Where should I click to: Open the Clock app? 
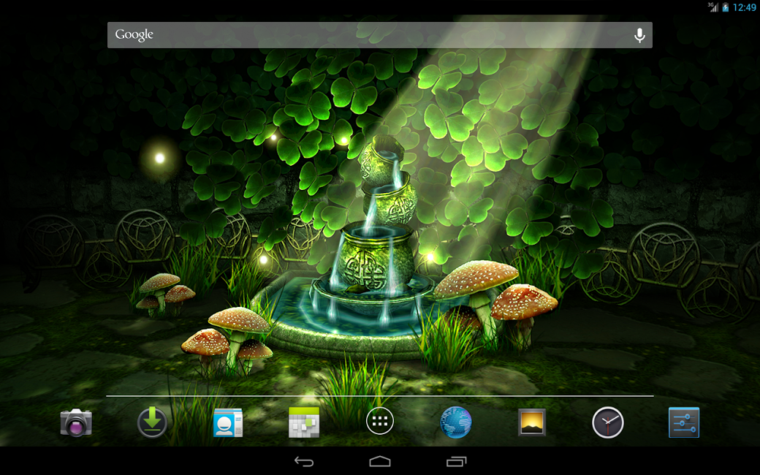(x=608, y=422)
